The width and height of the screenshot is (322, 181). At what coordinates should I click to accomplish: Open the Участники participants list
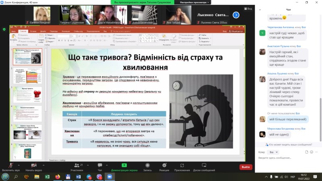[76, 165]
